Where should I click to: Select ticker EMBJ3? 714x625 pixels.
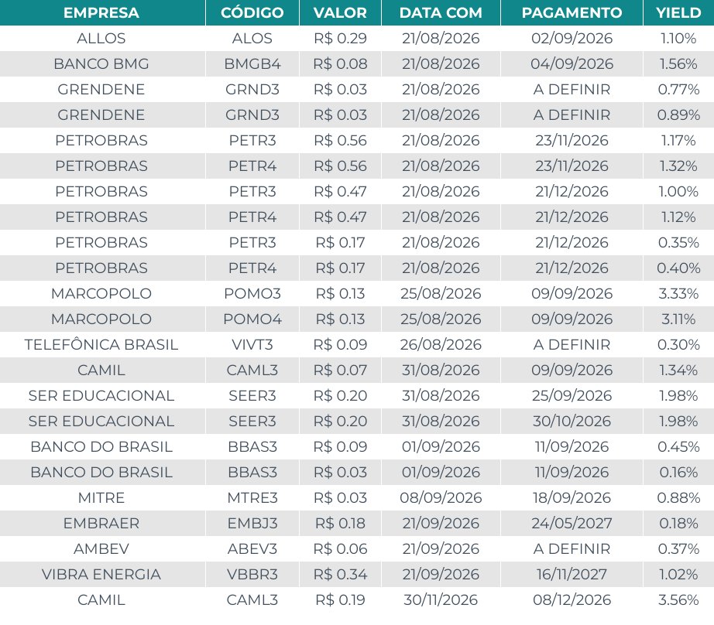(x=252, y=523)
